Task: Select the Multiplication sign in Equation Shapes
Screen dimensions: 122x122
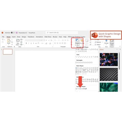Action: pyautogui.click(x=80, y=89)
